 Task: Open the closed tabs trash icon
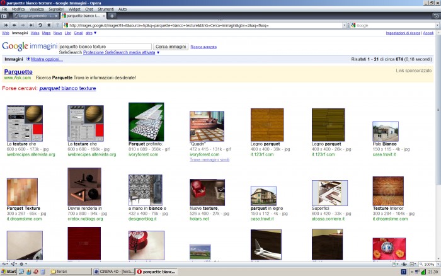[436, 16]
